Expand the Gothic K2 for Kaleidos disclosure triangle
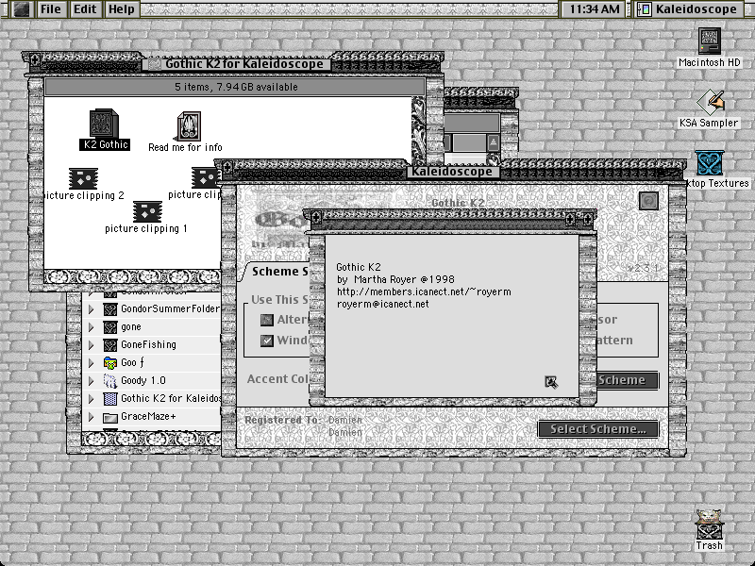The image size is (755, 566). (x=91, y=398)
